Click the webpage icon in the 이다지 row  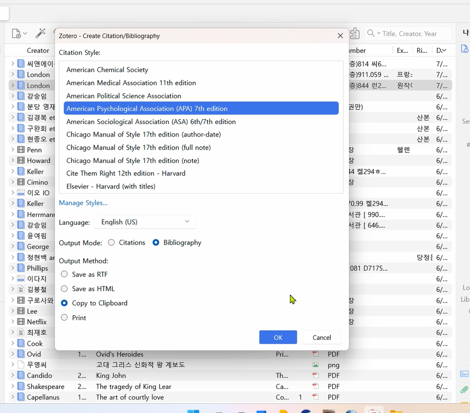pyautogui.click(x=21, y=279)
